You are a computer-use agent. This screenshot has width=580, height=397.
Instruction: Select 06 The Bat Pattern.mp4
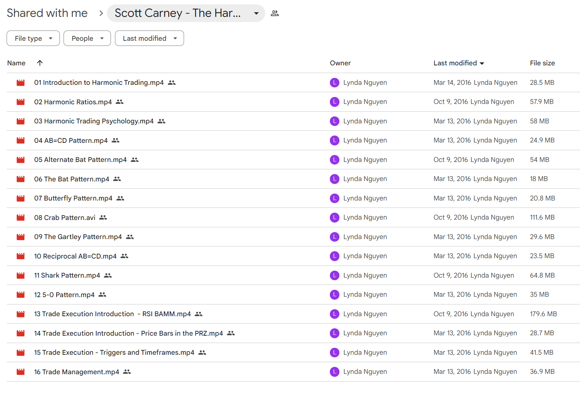[x=72, y=179]
